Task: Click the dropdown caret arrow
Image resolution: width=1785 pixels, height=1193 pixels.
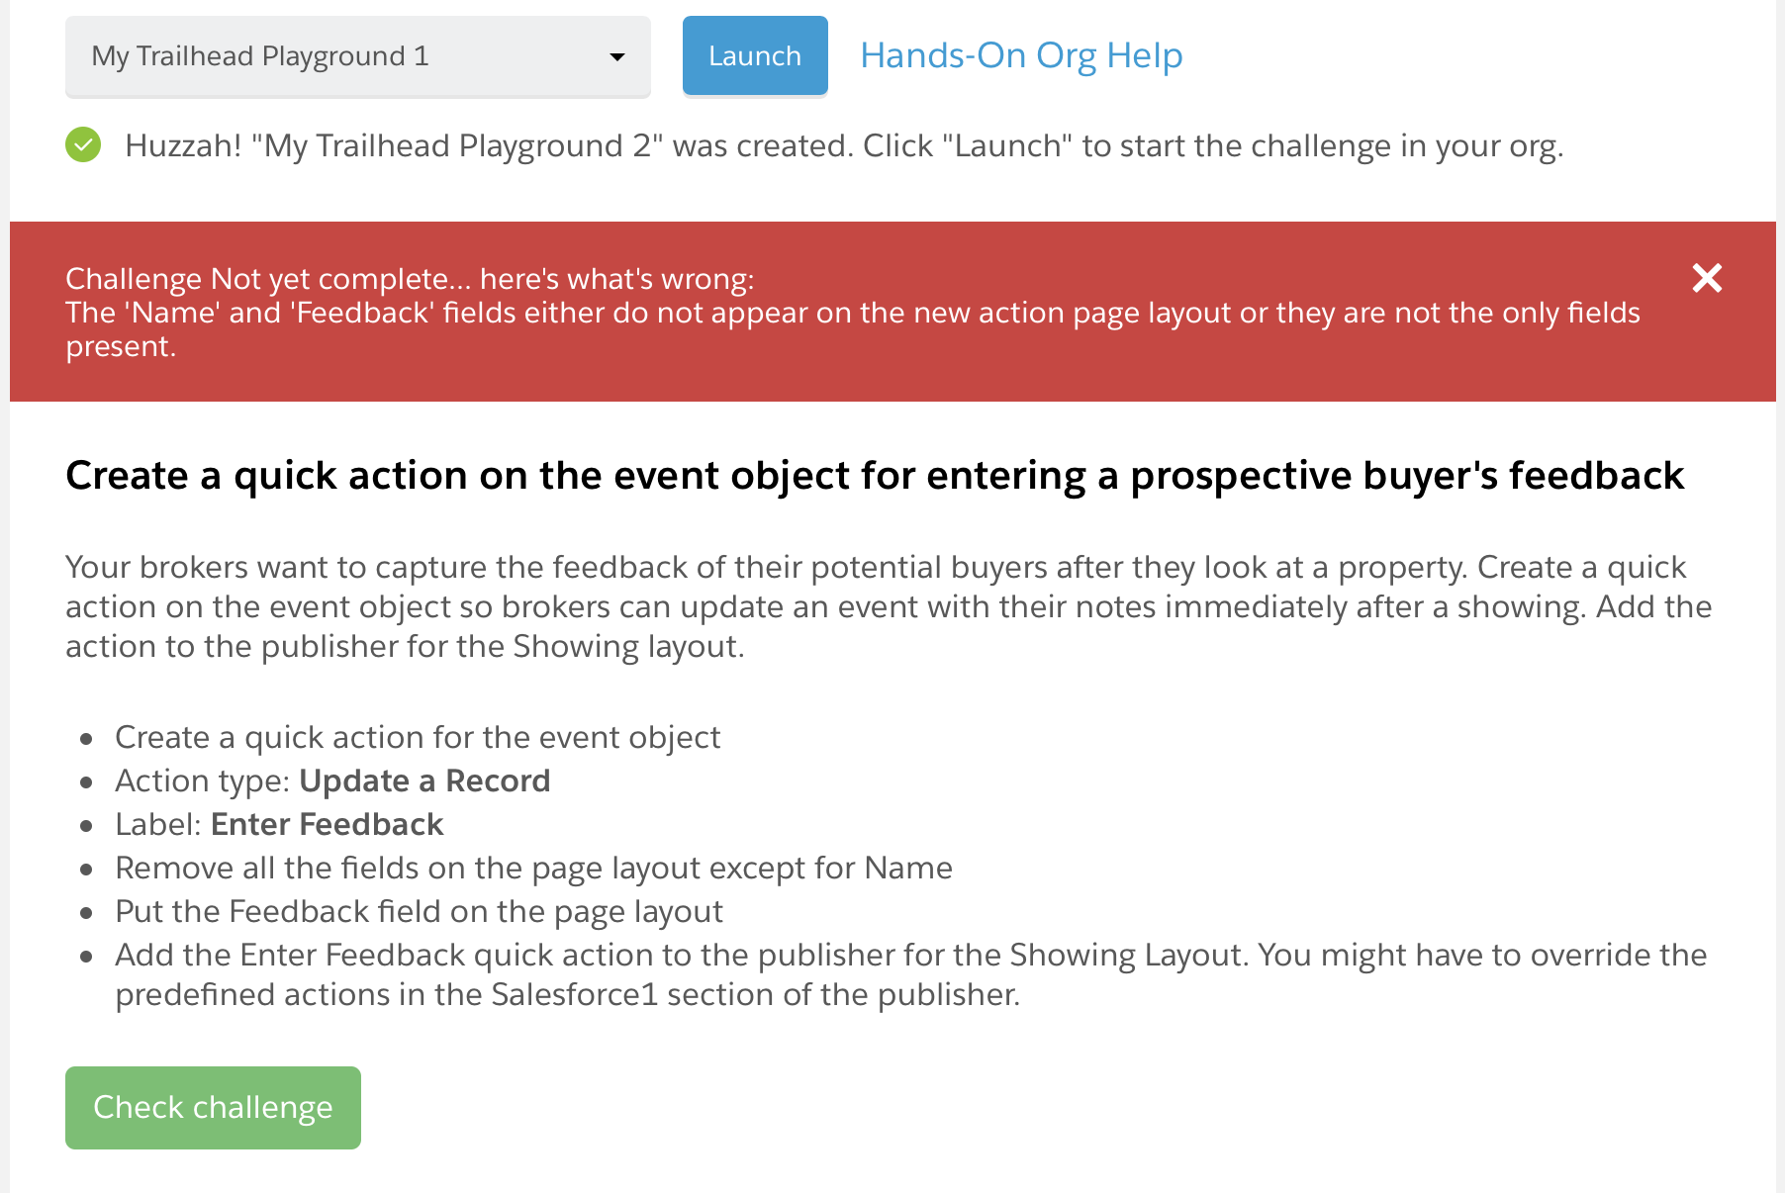Action: (618, 56)
